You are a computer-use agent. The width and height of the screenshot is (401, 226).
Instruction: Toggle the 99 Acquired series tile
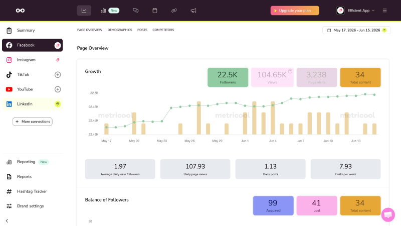pyautogui.click(x=273, y=206)
